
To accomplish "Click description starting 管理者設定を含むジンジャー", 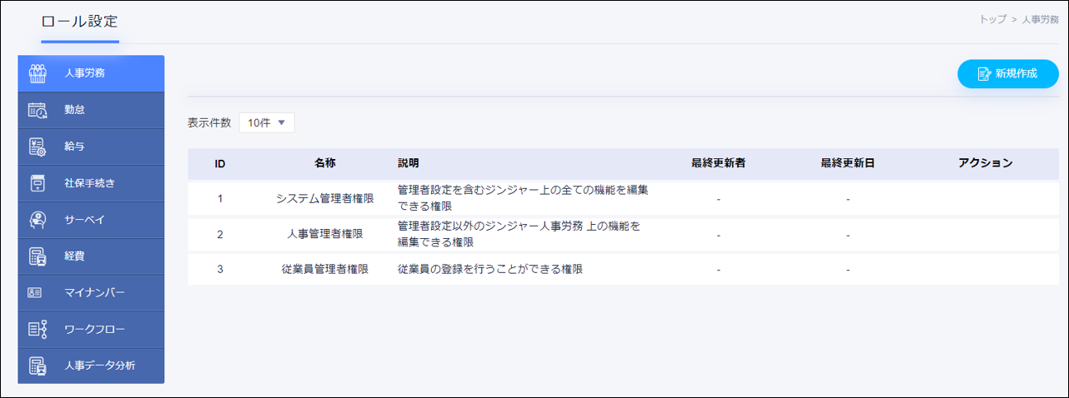I will click(523, 199).
